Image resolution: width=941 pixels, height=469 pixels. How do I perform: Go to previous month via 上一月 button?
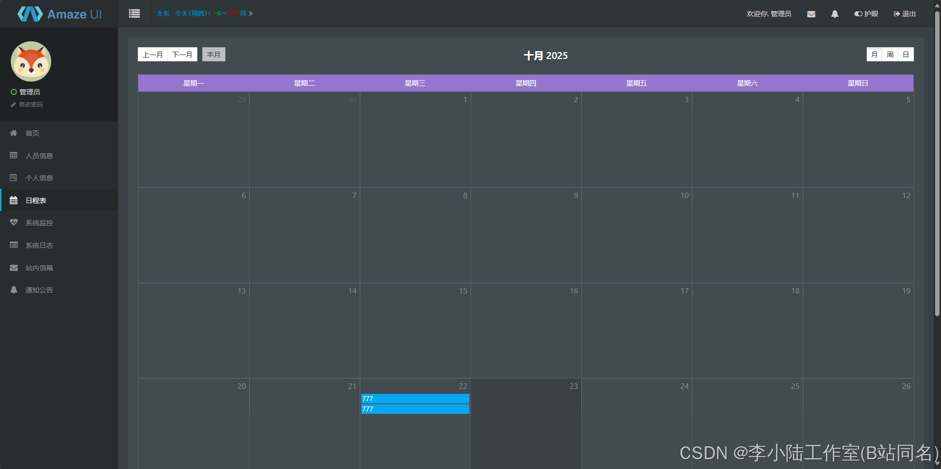pos(153,54)
